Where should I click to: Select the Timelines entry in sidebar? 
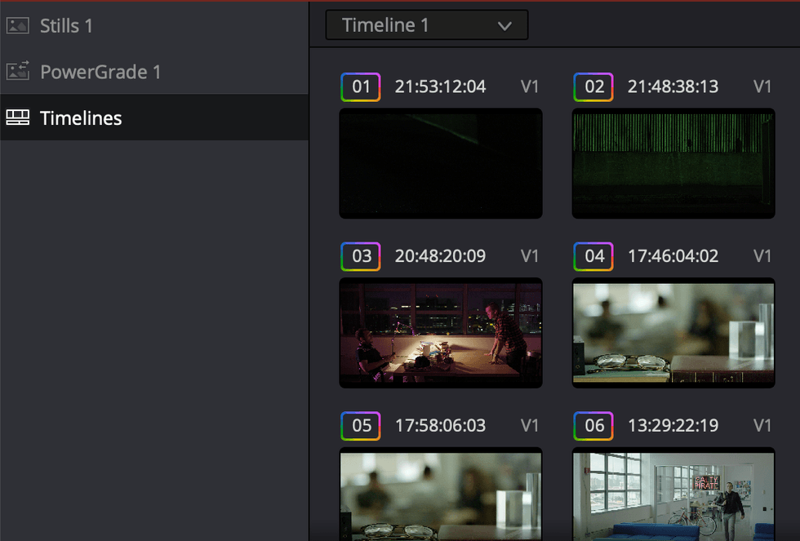(154, 118)
